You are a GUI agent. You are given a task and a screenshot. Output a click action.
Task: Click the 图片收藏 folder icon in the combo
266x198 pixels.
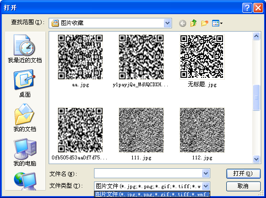55,23
